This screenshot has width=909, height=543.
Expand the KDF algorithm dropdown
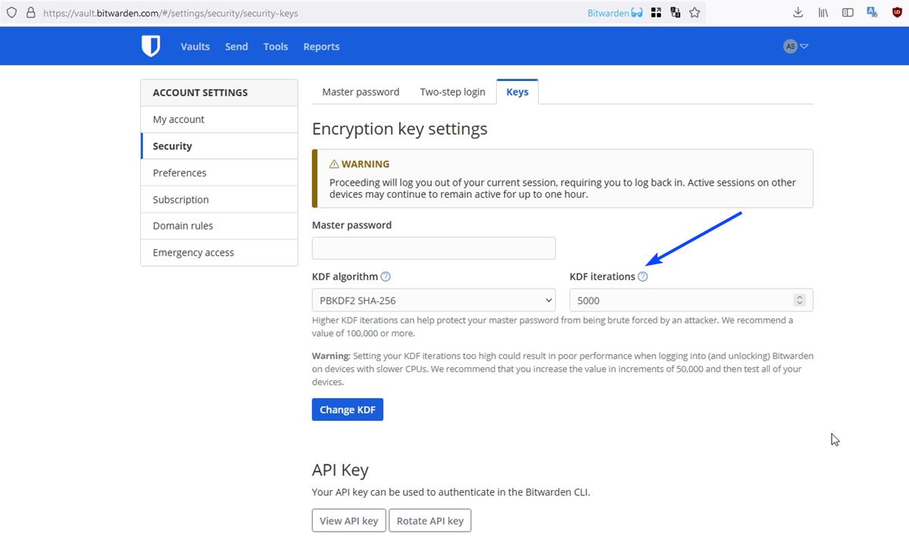[x=433, y=300]
